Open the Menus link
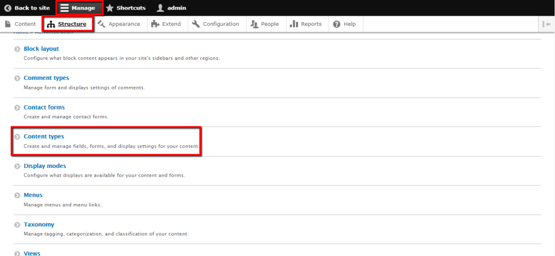 point(33,195)
